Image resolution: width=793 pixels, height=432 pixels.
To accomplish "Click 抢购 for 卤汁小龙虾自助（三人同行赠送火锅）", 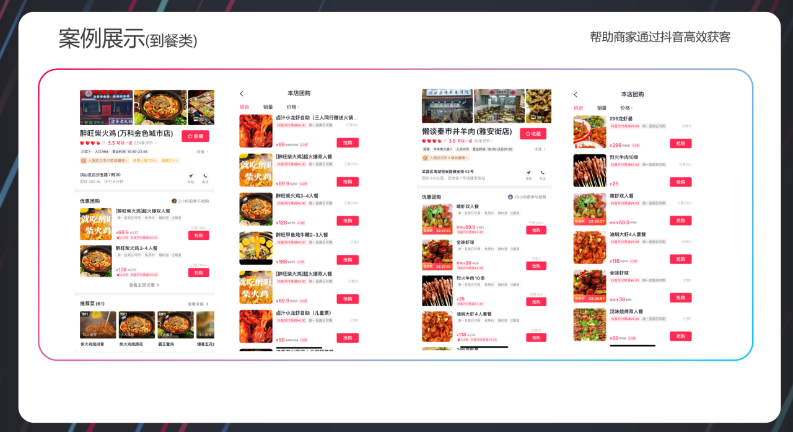I will pos(348,143).
